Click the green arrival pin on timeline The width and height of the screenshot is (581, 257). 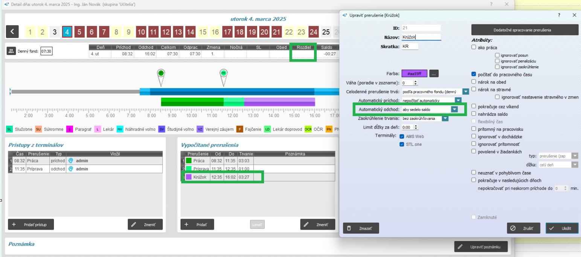pyautogui.click(x=161, y=73)
